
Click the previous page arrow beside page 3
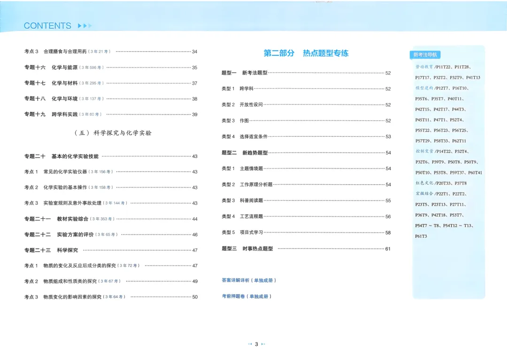tap(251, 344)
